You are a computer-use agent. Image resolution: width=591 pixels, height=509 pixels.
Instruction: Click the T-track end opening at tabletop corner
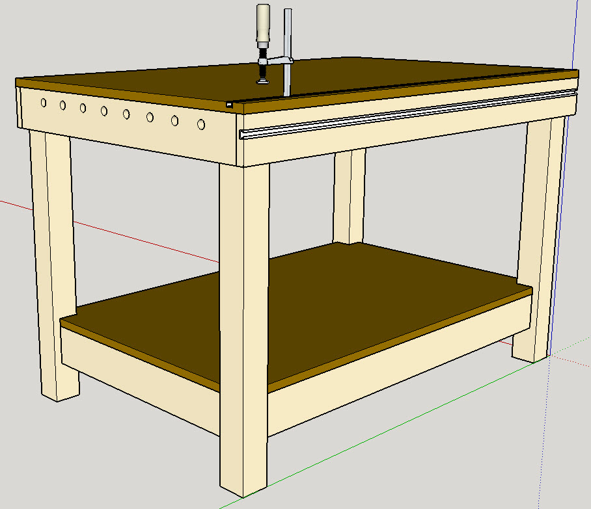(x=230, y=103)
